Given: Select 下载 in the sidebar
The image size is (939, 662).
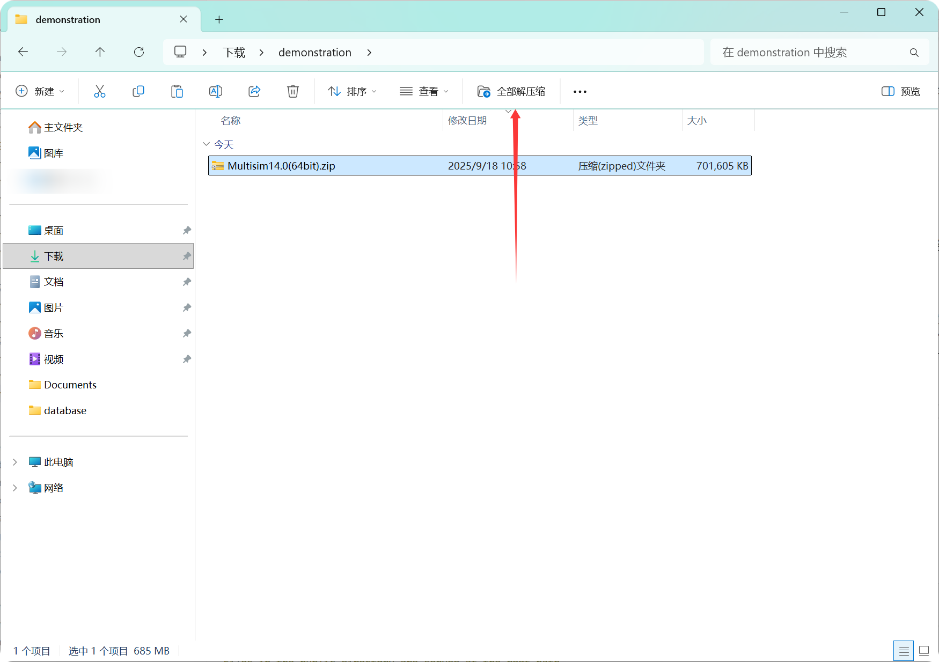Looking at the screenshot, I should pyautogui.click(x=98, y=256).
